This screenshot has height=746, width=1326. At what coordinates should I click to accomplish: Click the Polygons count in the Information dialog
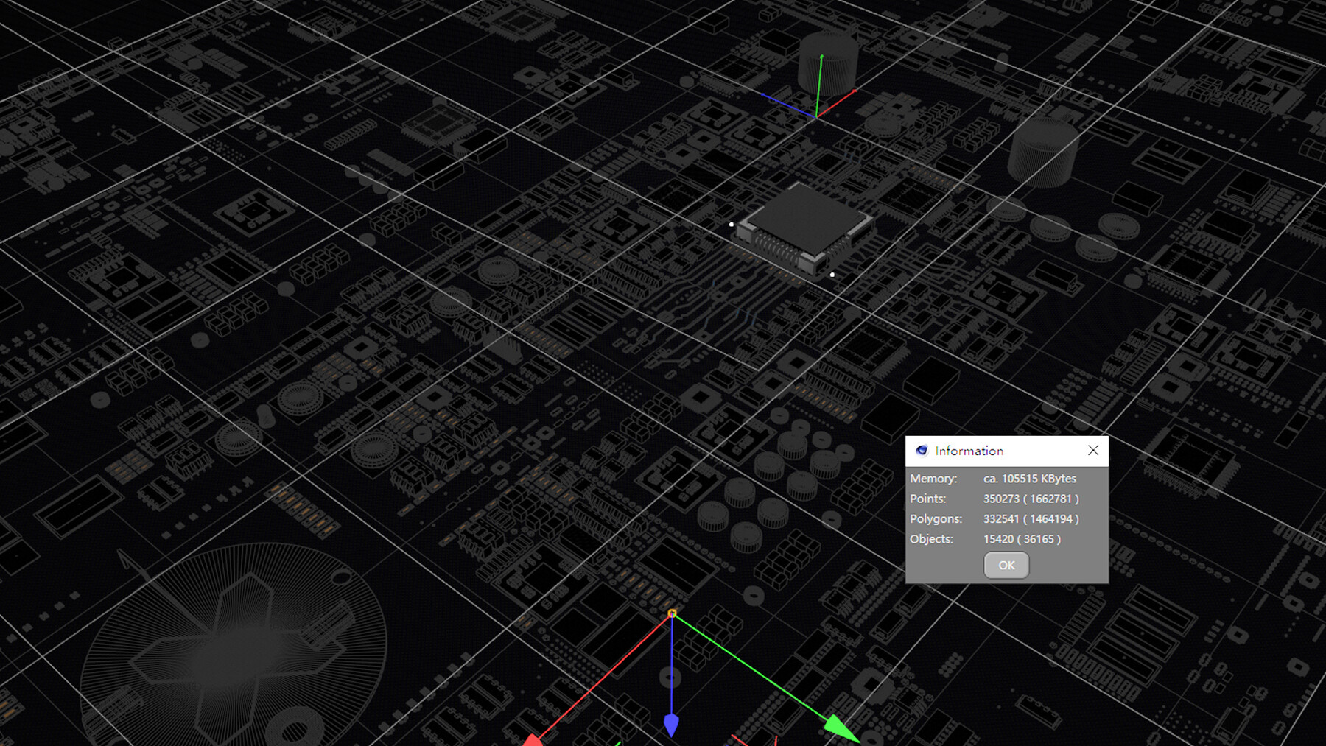[x=1031, y=518]
